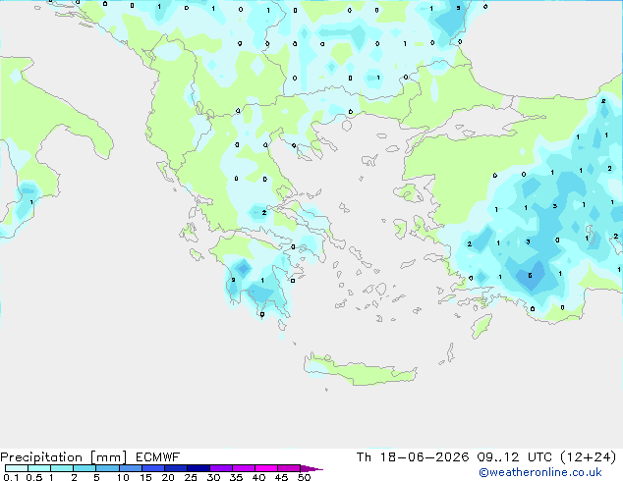Click the "[mm]" unit label
The height and width of the screenshot is (481, 623).
(108, 457)
